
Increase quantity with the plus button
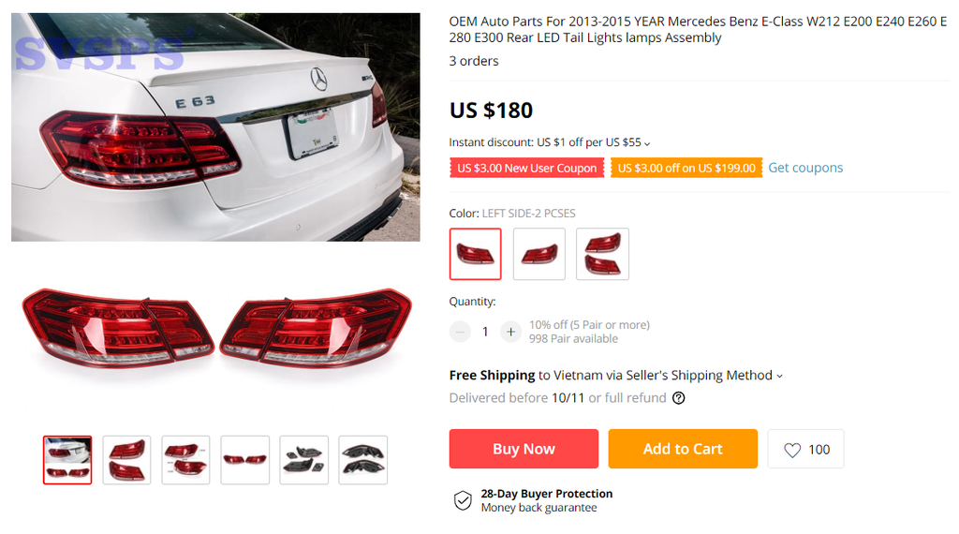click(x=510, y=332)
